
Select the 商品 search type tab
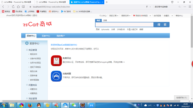click(98, 21)
